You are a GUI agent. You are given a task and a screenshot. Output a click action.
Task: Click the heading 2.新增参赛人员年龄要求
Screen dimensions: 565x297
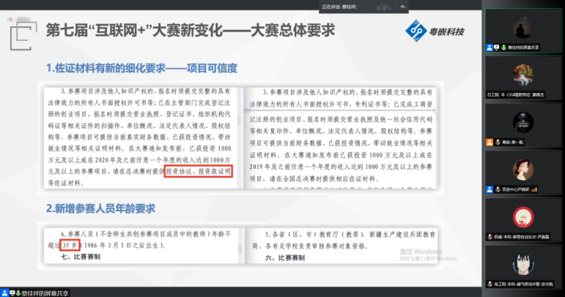(x=101, y=208)
